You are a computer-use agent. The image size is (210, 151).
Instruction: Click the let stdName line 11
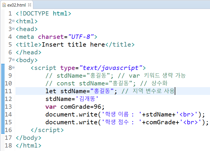click(110, 91)
